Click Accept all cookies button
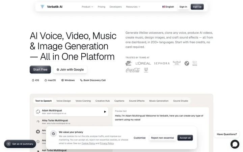 tap(185, 138)
